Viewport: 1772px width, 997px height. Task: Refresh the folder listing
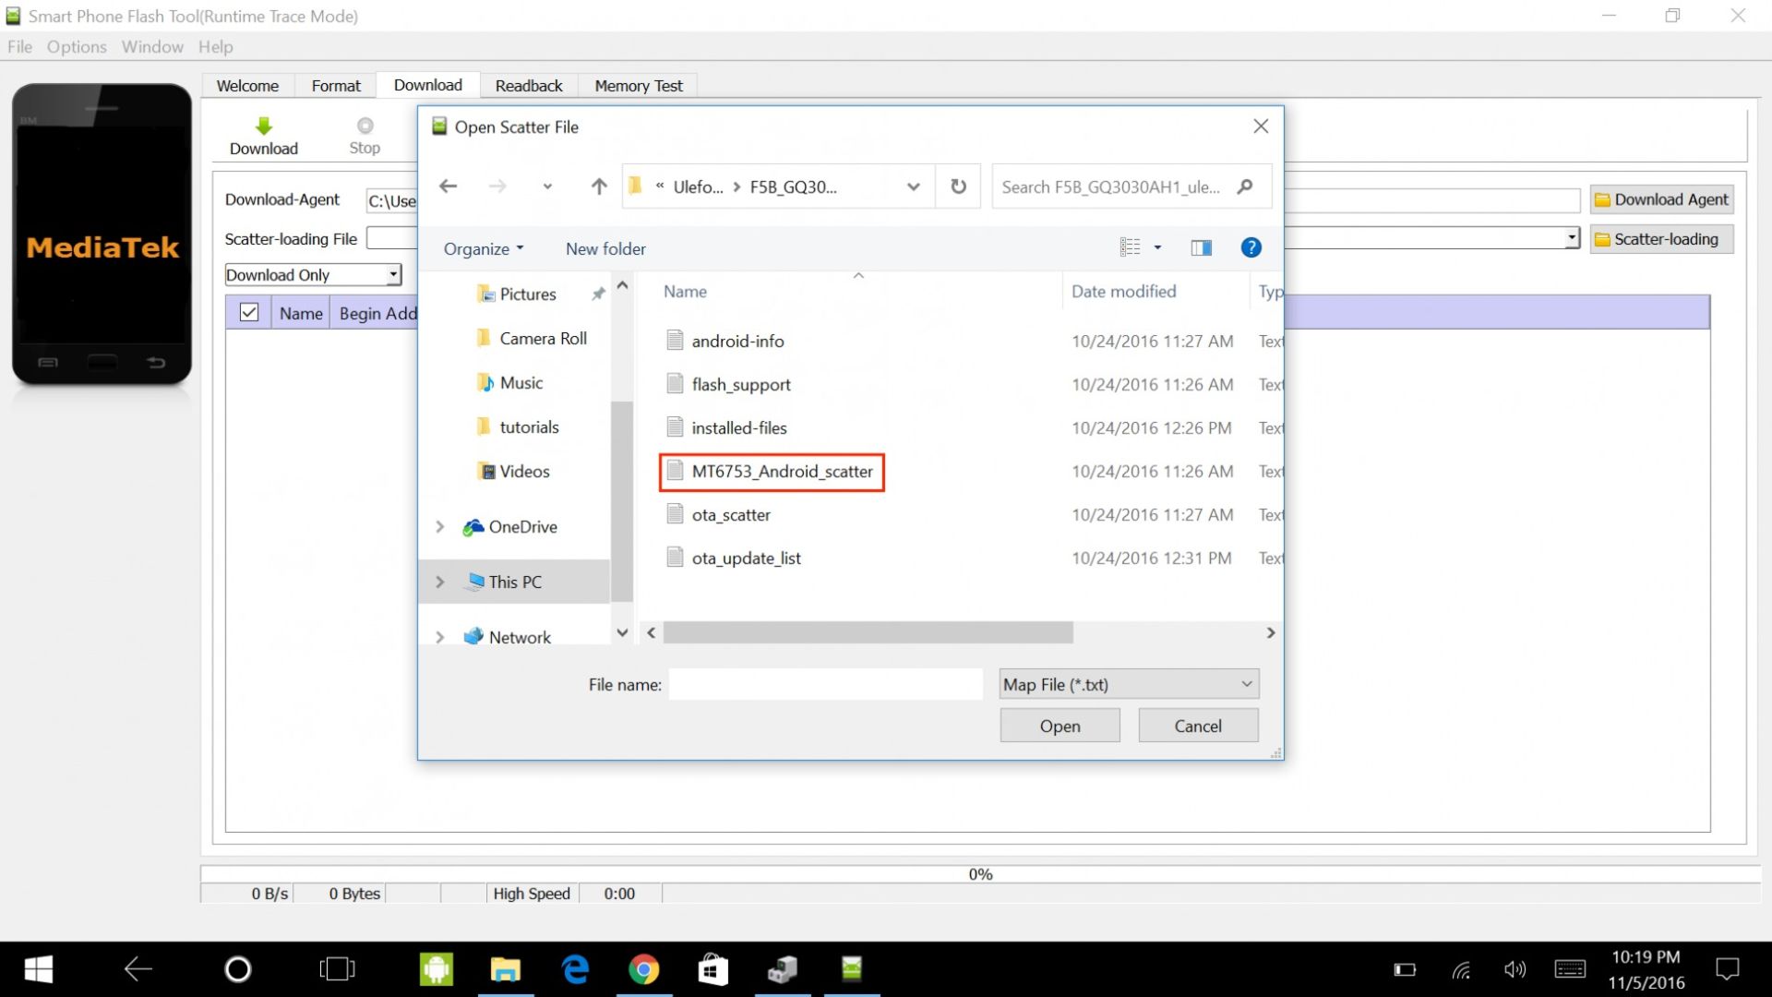tap(958, 186)
